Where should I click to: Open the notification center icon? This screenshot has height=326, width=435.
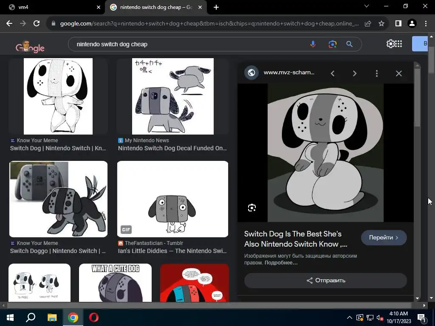pos(421,318)
